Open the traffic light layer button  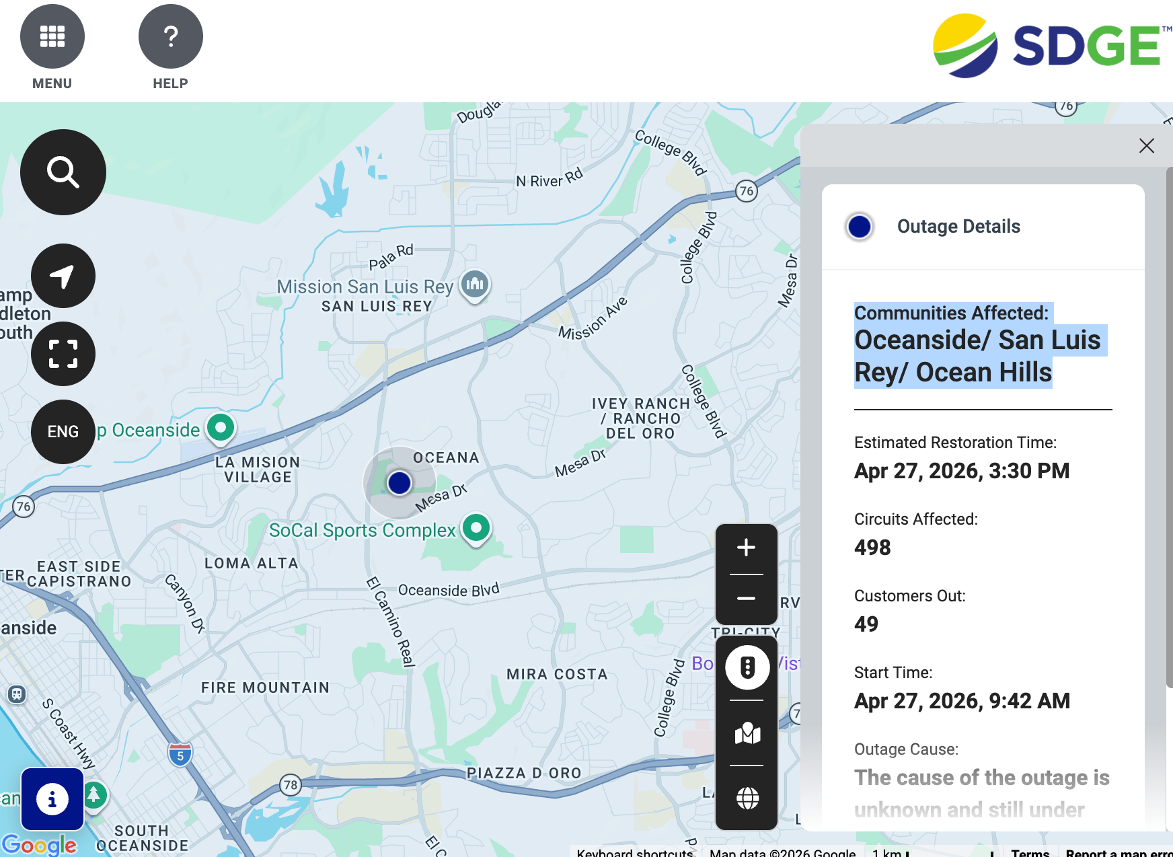(747, 667)
